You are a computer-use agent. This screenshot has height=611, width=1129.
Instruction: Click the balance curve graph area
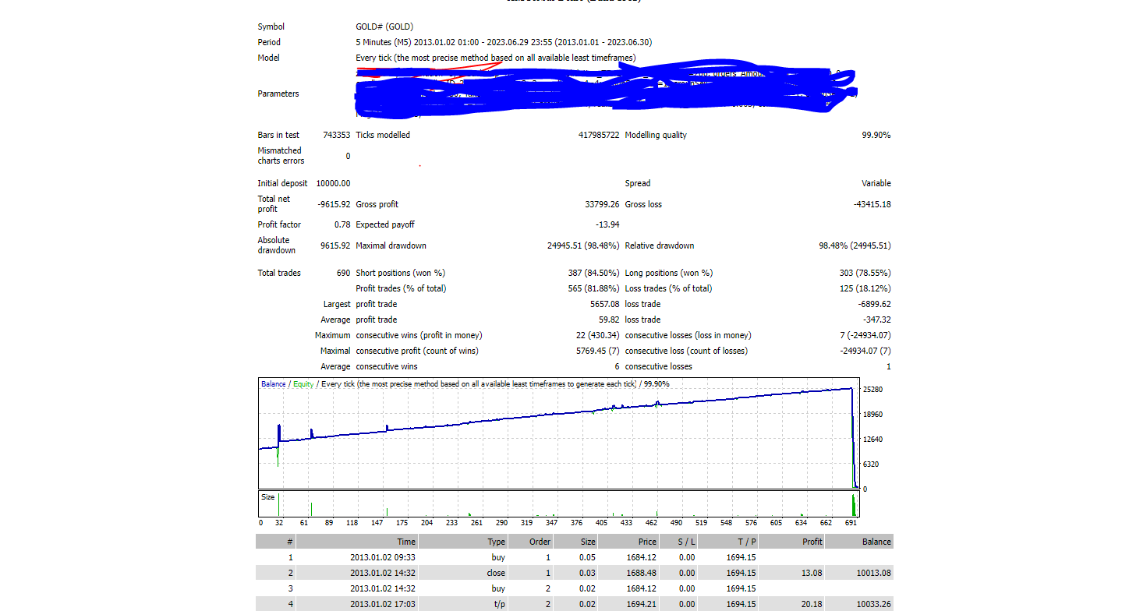558,434
